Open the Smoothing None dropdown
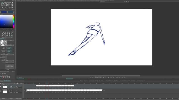 (x=10, y=55)
